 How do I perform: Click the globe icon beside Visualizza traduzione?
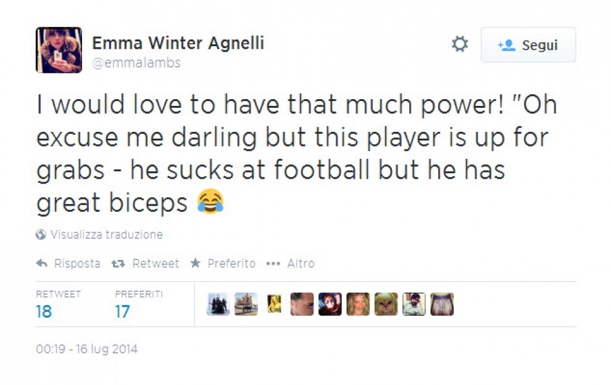(x=41, y=235)
